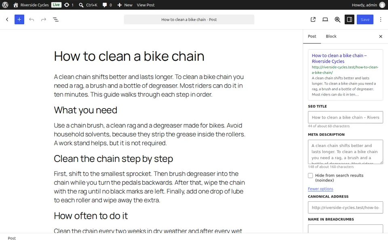Switch to the Block tab
Image resolution: width=388 pixels, height=243 pixels.
(x=331, y=36)
